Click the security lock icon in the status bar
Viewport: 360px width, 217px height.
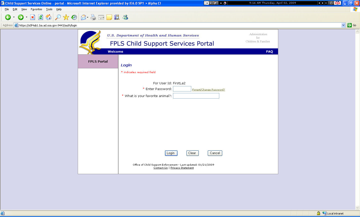[318, 213]
